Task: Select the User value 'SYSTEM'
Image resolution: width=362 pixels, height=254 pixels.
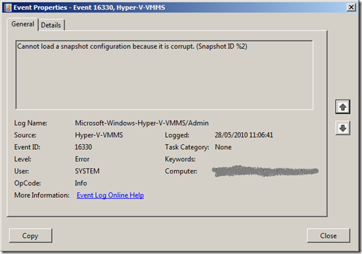Action: [x=87, y=171]
